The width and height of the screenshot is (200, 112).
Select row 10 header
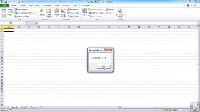pos(2,58)
